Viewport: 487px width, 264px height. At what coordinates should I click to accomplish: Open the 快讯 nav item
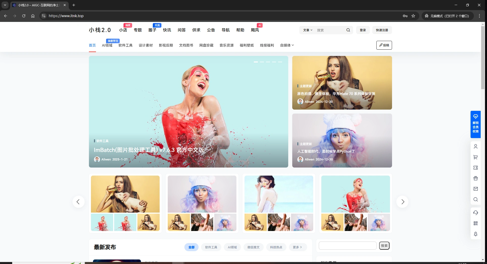pyautogui.click(x=167, y=30)
